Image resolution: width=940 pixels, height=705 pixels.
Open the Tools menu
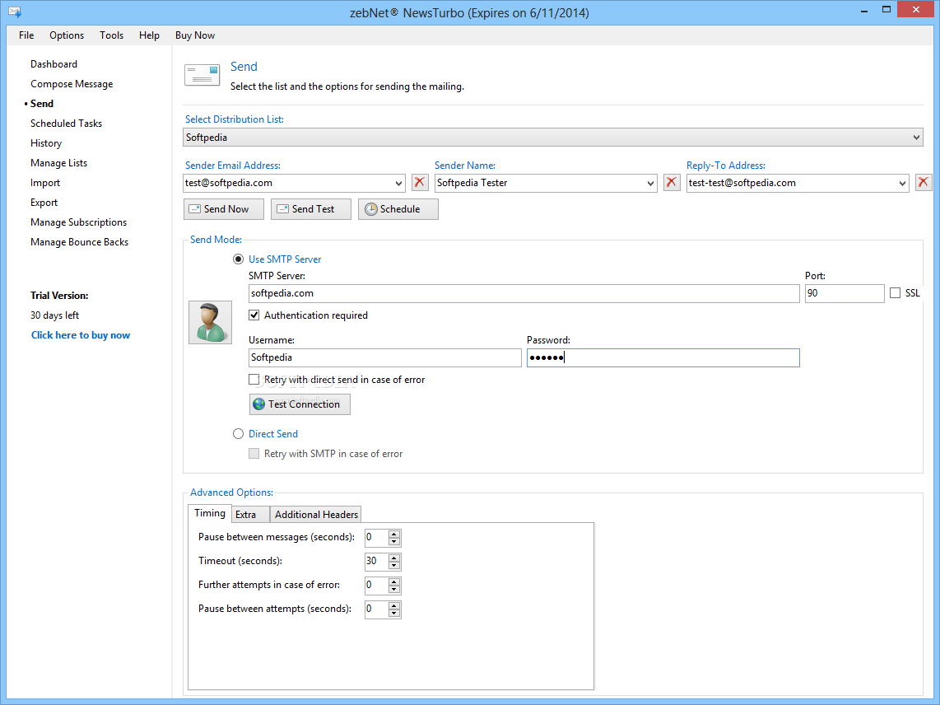point(111,35)
